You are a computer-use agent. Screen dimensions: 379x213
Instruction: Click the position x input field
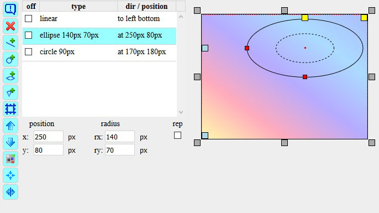coord(49,137)
